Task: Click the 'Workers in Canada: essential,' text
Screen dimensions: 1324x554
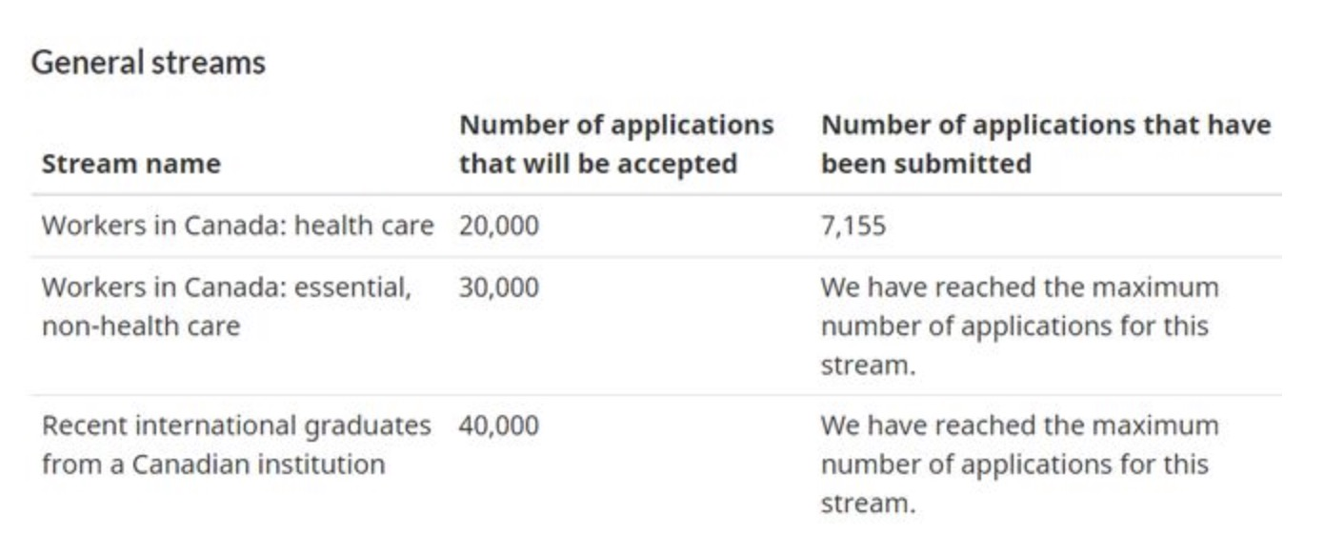Action: 227,287
